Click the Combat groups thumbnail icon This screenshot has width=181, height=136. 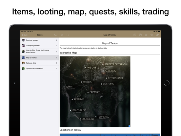click(23, 40)
